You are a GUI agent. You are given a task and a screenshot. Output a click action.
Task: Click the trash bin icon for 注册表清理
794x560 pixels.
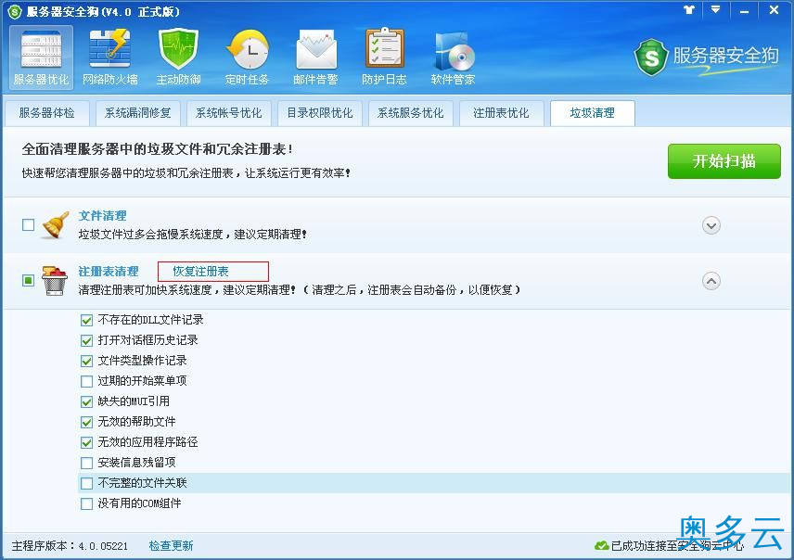[x=55, y=281]
